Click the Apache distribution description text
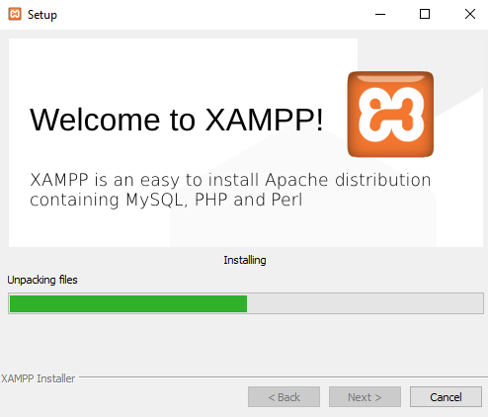Viewport: 488px width, 417px height. tap(230, 180)
